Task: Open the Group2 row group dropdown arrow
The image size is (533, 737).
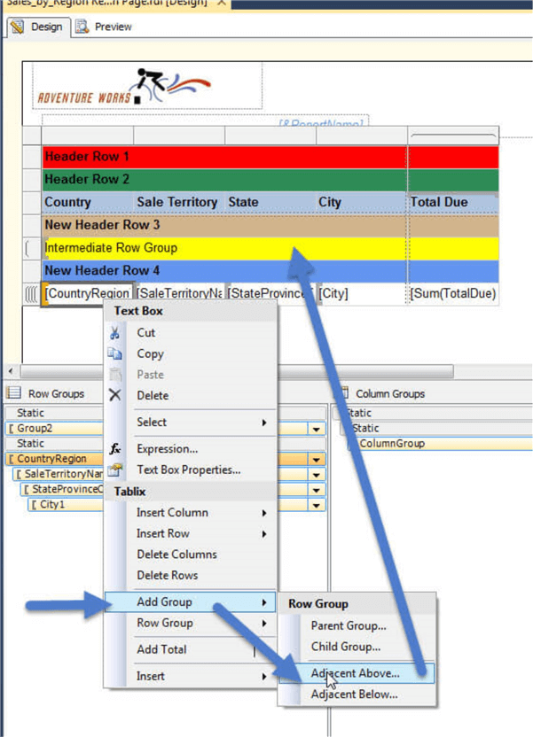Action: [x=316, y=429]
